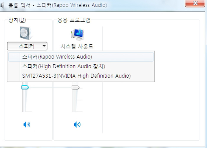The width and height of the screenshot is (207, 148).
Task: Click the 장치(D) group label
Action: click(17, 20)
